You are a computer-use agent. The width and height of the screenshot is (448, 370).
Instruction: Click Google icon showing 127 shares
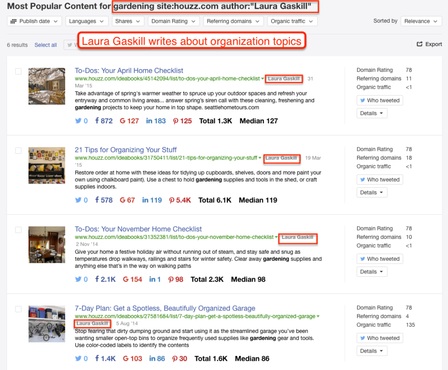(122, 121)
